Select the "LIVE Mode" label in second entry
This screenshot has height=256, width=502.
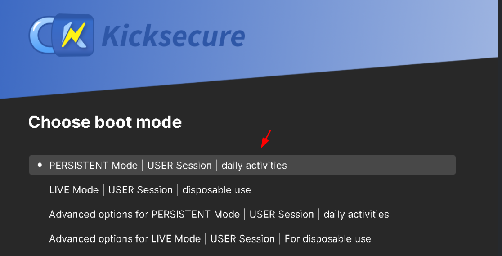coord(74,190)
